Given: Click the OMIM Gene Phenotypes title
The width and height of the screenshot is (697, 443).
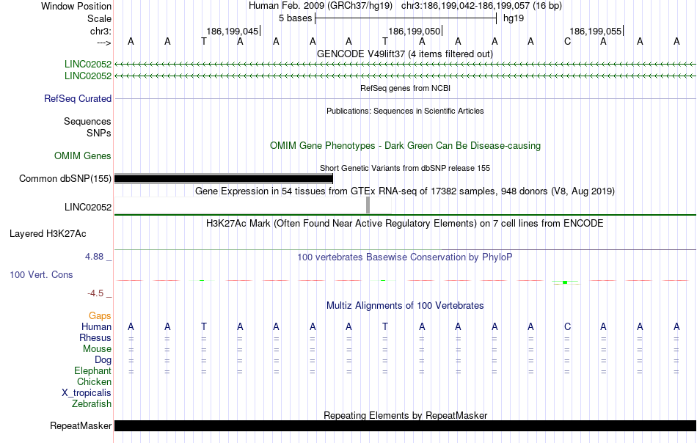Looking at the screenshot, I should [405, 146].
